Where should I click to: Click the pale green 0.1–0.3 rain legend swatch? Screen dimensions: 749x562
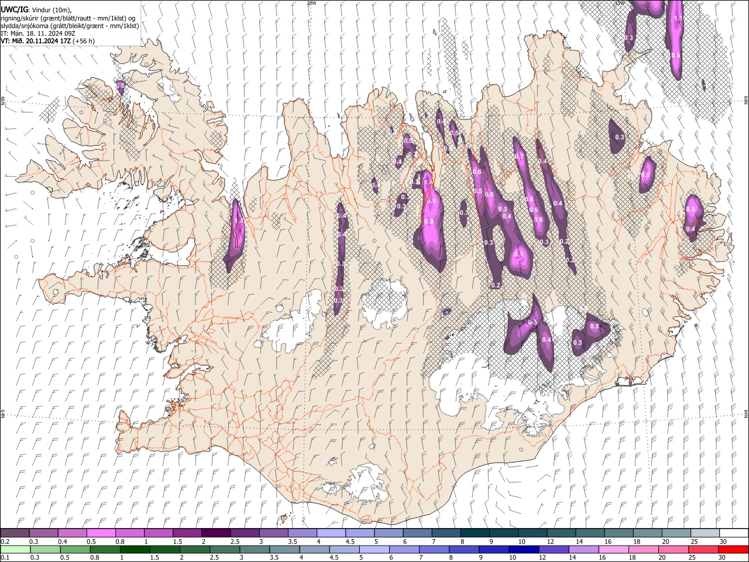tap(15, 549)
